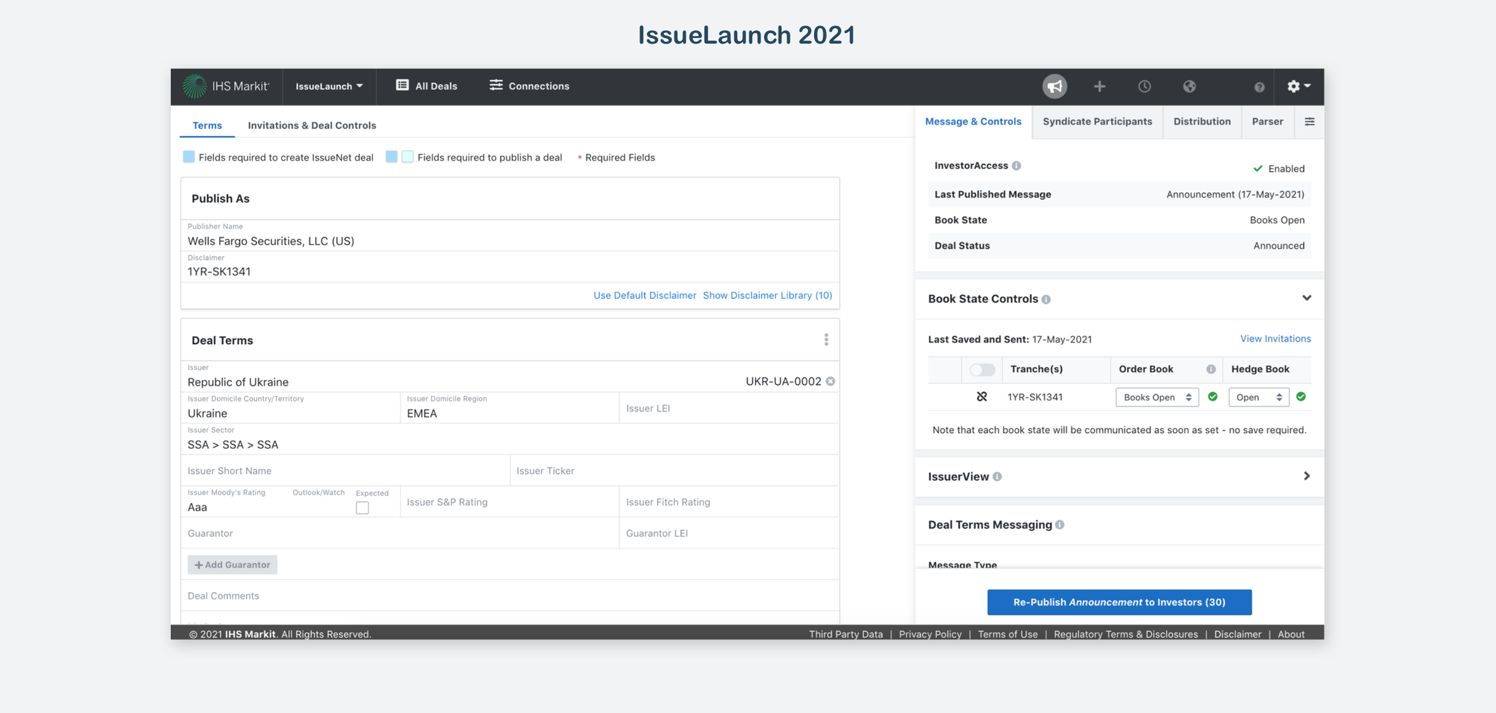Click the Issuer LEI field
This screenshot has width=1496, height=713.
[x=729, y=408]
